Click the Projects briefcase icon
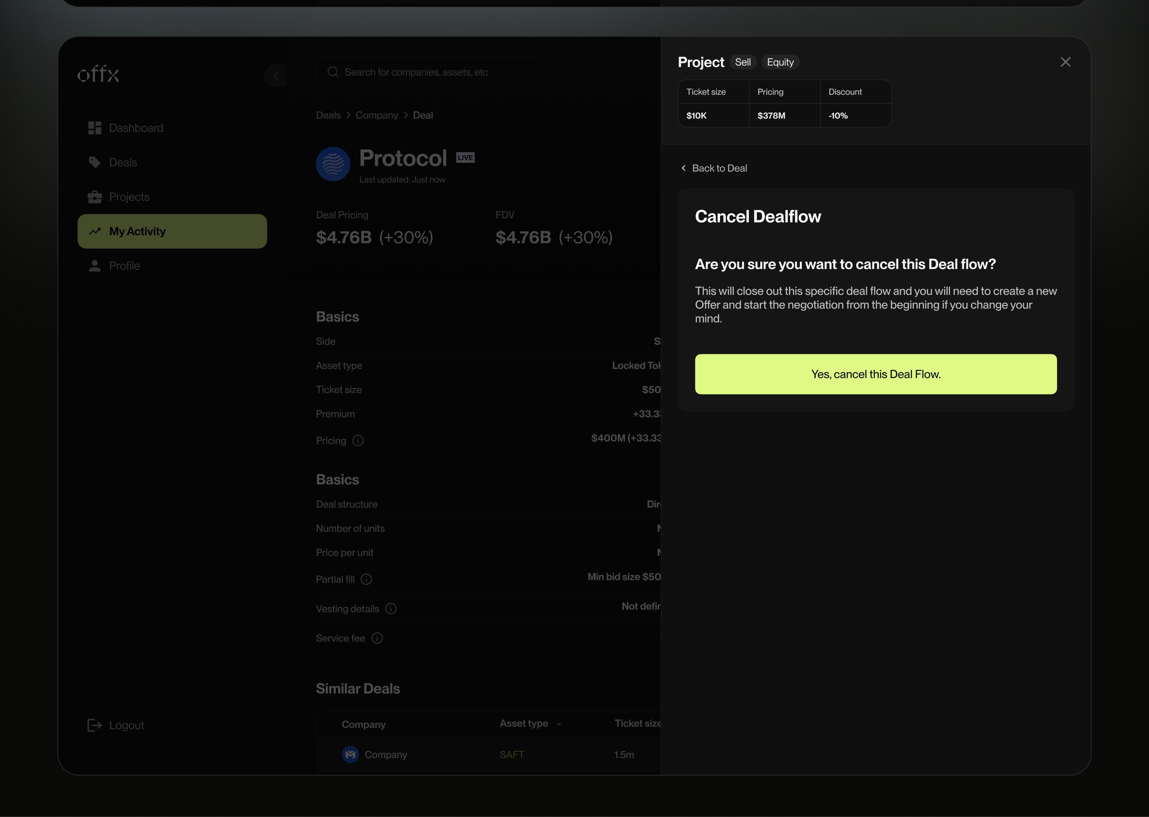This screenshot has width=1149, height=817. point(95,197)
